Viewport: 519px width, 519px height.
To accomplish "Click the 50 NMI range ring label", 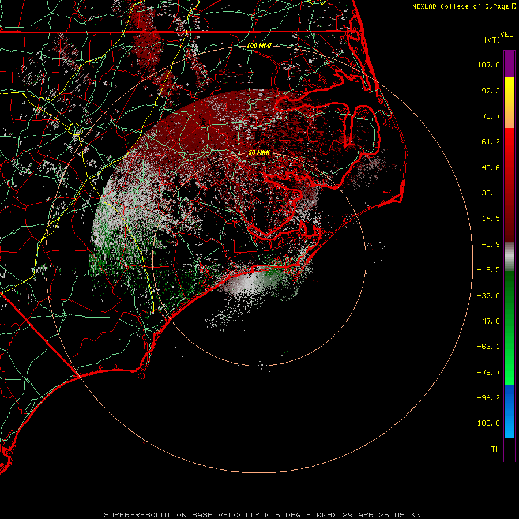I will [x=259, y=152].
